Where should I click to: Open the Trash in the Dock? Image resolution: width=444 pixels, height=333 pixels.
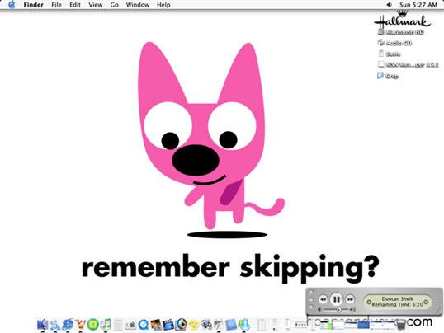tap(401, 325)
